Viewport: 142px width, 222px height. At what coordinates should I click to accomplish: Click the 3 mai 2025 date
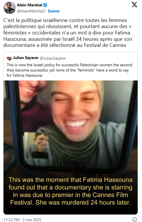click(32, 220)
